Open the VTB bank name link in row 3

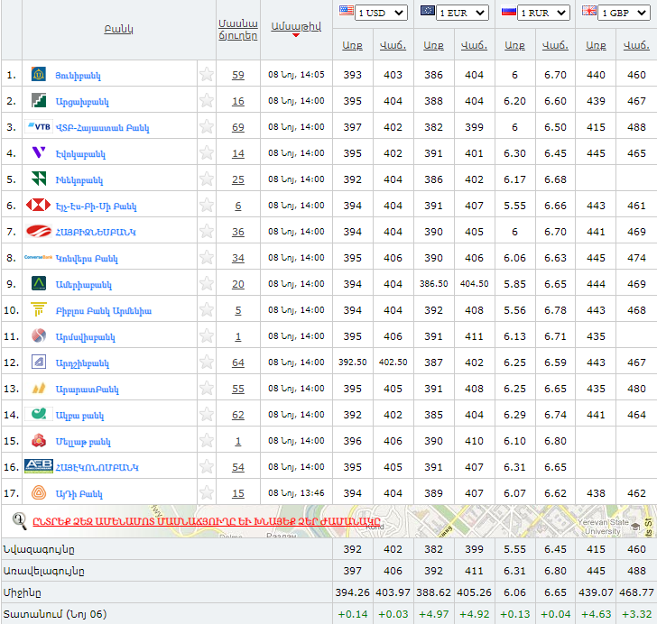102,128
